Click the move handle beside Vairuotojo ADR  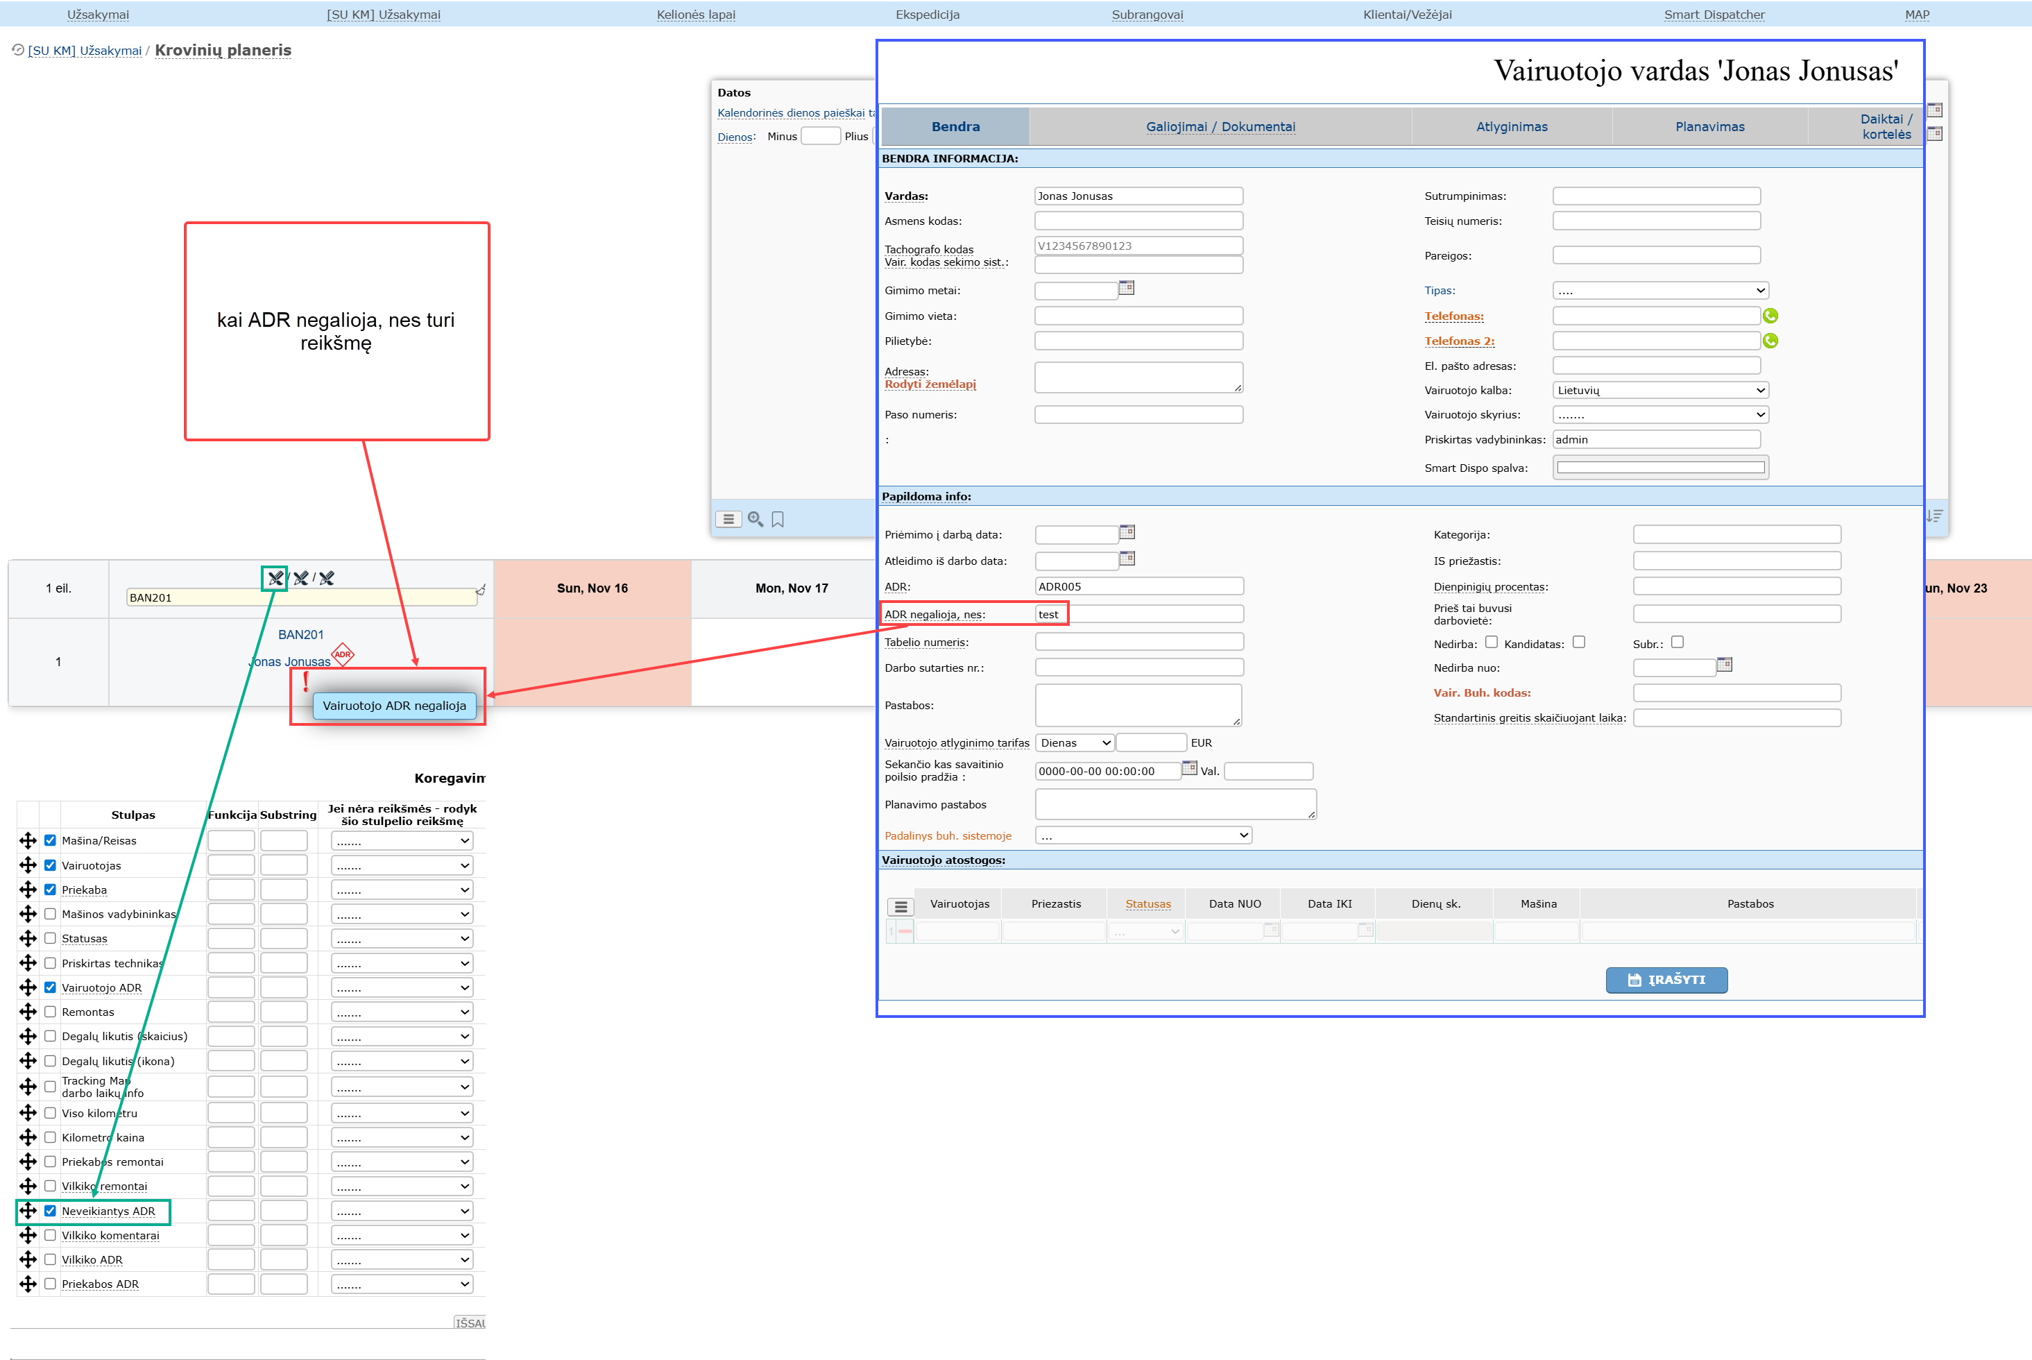click(28, 987)
